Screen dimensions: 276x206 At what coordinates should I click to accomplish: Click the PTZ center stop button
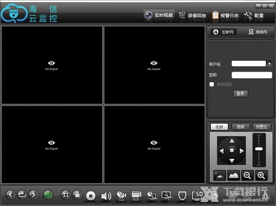coord(232,150)
